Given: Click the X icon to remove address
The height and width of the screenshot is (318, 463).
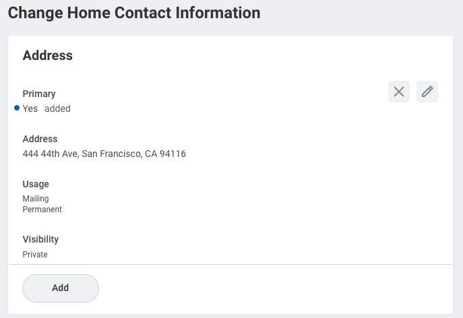Looking at the screenshot, I should coord(399,92).
